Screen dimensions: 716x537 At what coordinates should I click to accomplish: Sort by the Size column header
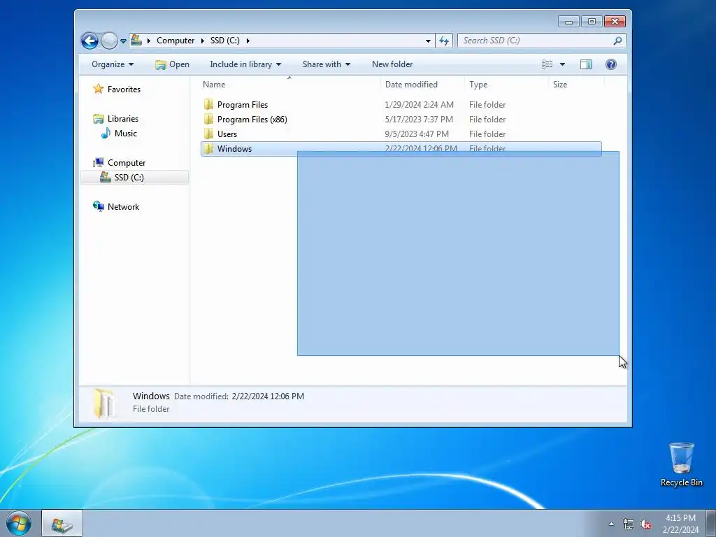[x=576, y=85]
